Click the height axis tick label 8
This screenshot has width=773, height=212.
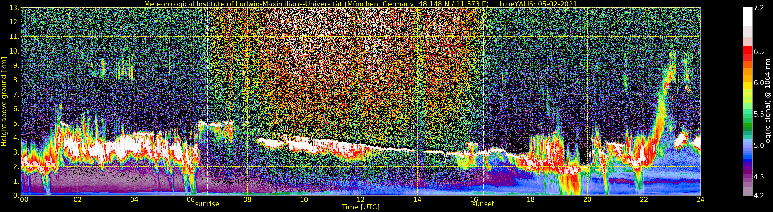(x=16, y=80)
